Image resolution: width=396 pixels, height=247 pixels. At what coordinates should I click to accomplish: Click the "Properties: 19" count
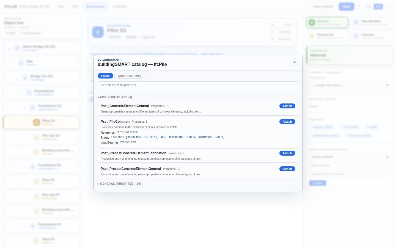coord(172,169)
